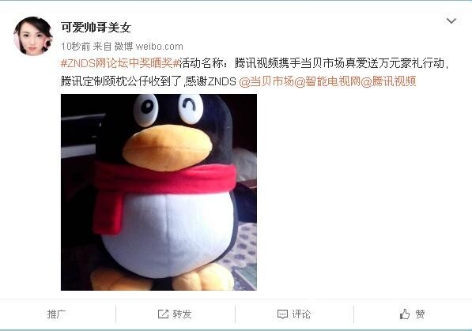Screen dimensions: 472x331
Task: Click the 评论 comment label
Action: pyautogui.click(x=301, y=314)
